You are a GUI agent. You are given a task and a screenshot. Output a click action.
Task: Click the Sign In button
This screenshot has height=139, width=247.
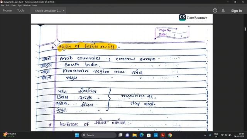(236, 11)
